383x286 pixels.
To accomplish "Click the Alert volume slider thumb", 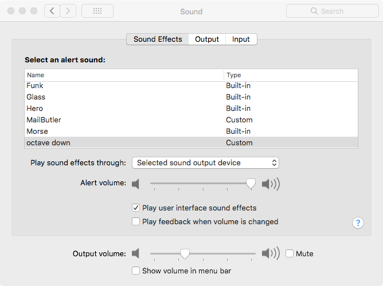I will coord(251,184).
